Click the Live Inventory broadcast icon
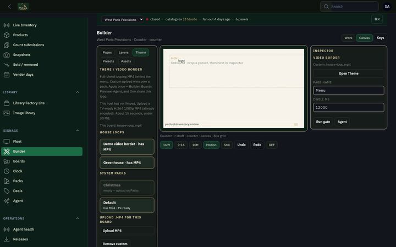Screen dimensions: 396x247 pyautogui.click(x=7, y=25)
